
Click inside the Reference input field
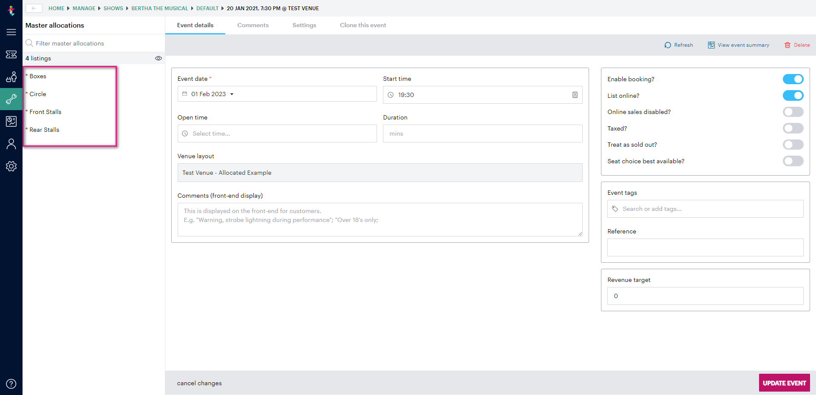point(705,247)
